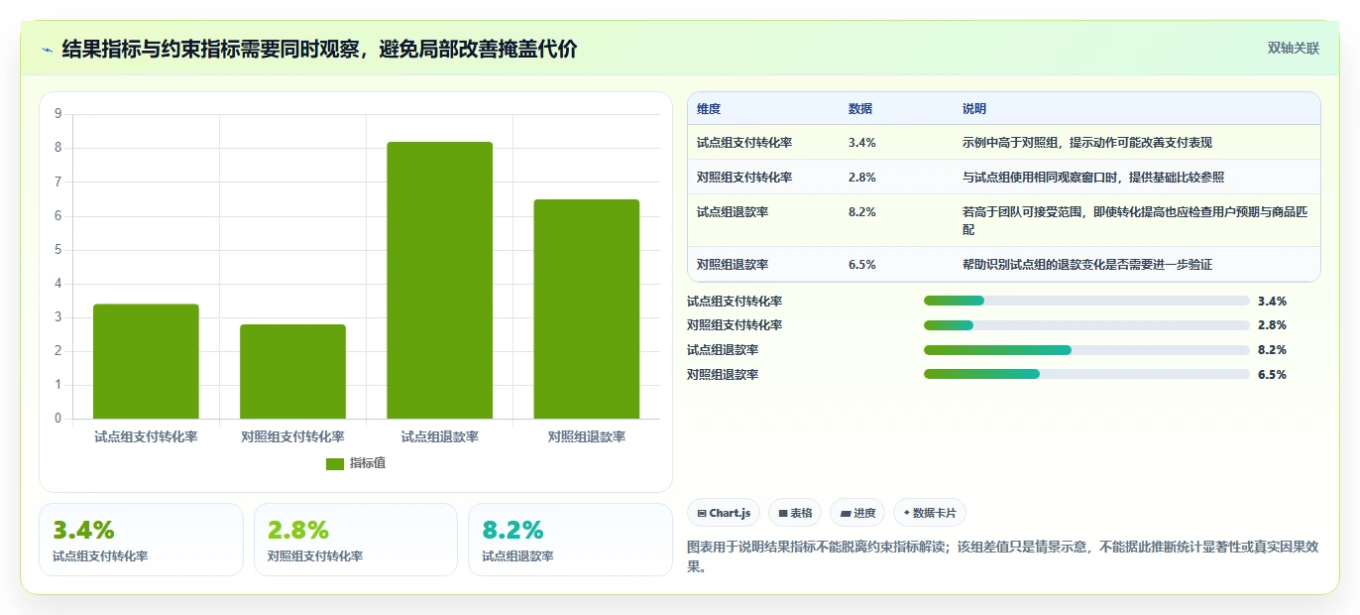
Task: Click the 6.5% value in table
Action: pyautogui.click(x=862, y=265)
